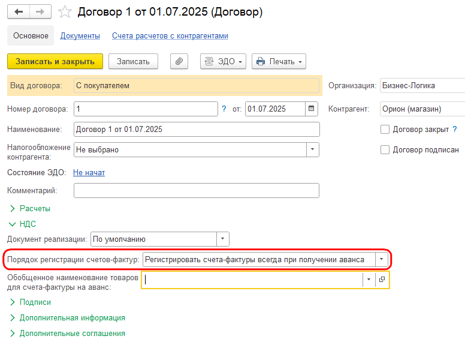Open Порядок регистрации счетов-фактур dropdown
Viewport: 465px width, 345px height.
pyautogui.click(x=381, y=259)
